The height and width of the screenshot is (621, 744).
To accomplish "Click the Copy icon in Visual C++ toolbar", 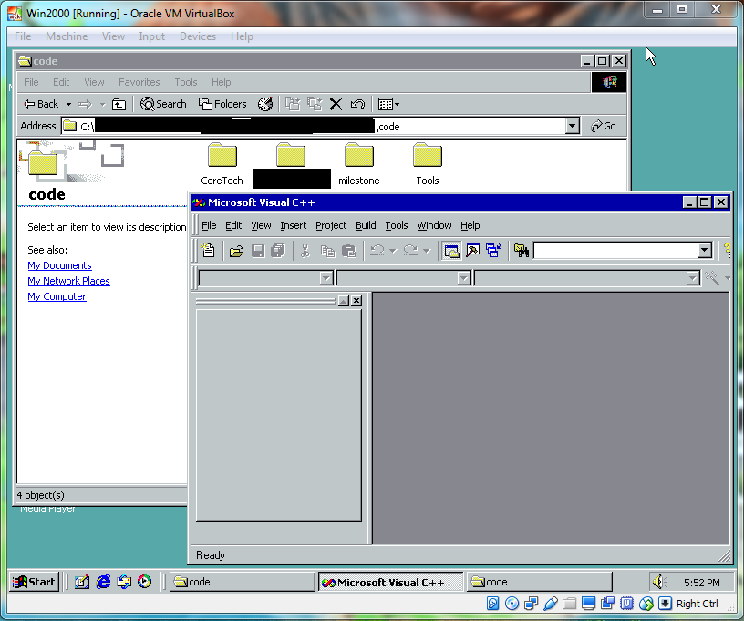I will pos(327,251).
